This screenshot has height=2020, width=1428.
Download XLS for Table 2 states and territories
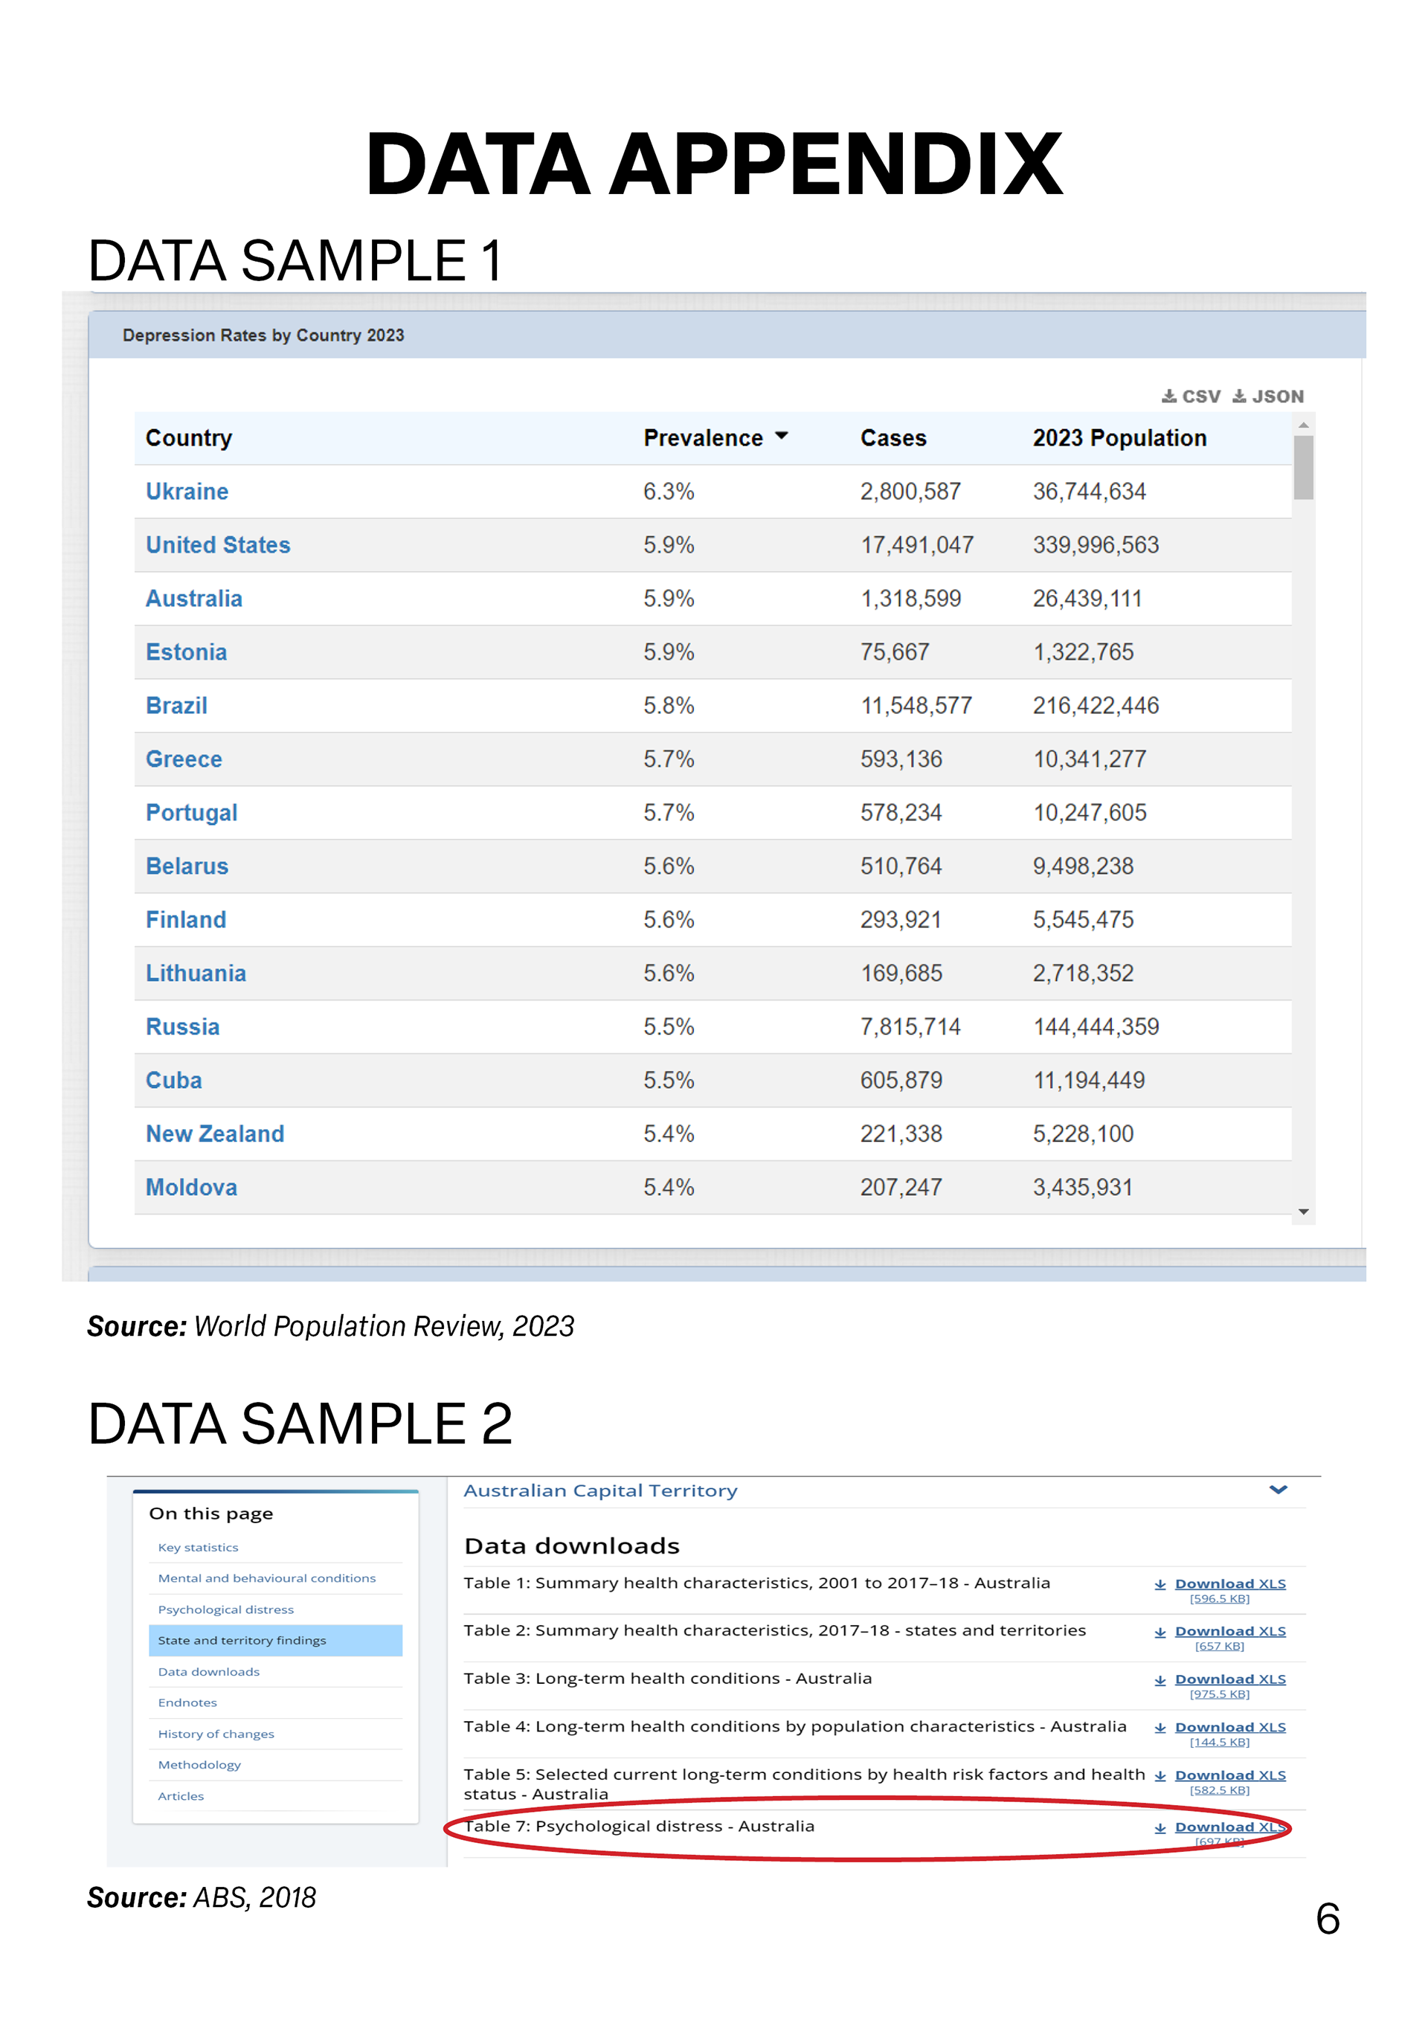[x=1230, y=1631]
